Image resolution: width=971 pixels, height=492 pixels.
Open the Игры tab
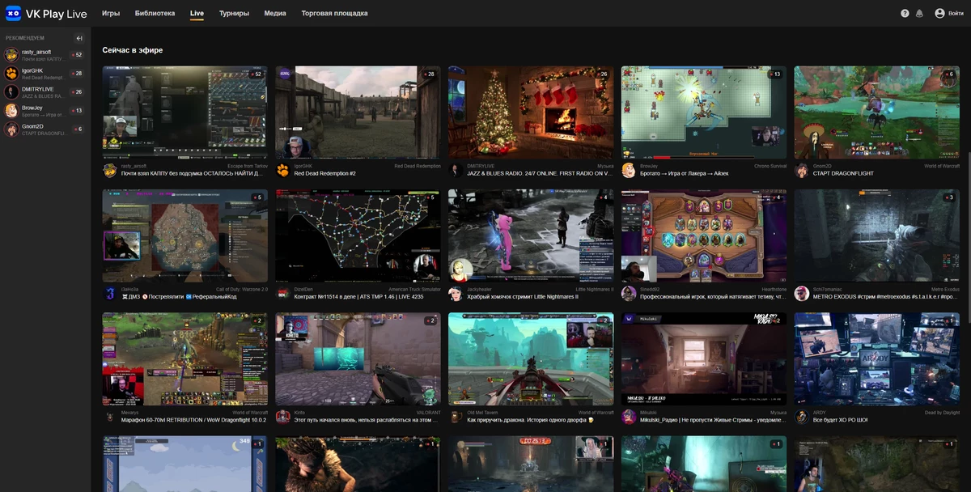click(x=111, y=14)
